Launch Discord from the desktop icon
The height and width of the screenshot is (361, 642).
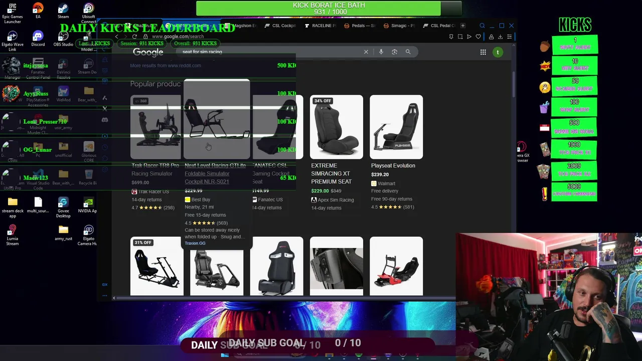click(38, 39)
